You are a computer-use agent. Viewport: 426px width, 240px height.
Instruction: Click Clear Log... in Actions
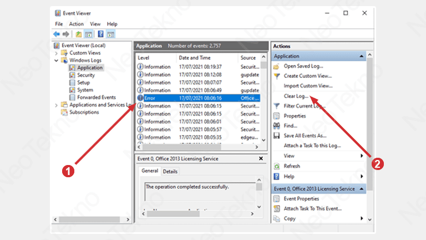[296, 96]
